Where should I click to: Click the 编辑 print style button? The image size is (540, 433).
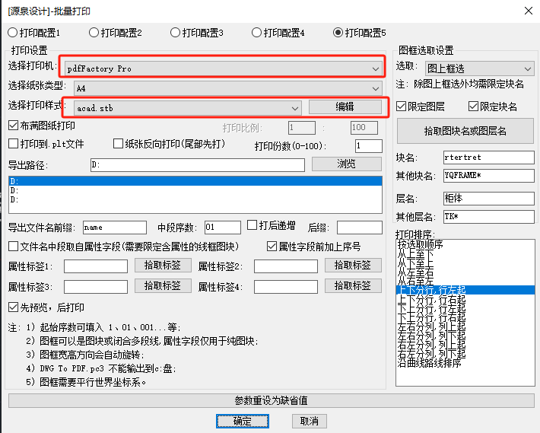pos(345,107)
